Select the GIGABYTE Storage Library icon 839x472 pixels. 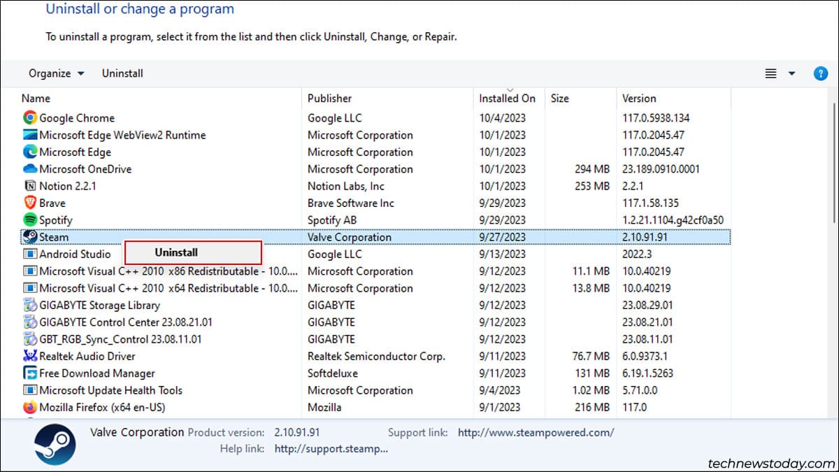[30, 305]
